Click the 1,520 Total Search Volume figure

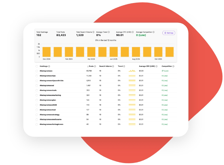(x=80, y=35)
